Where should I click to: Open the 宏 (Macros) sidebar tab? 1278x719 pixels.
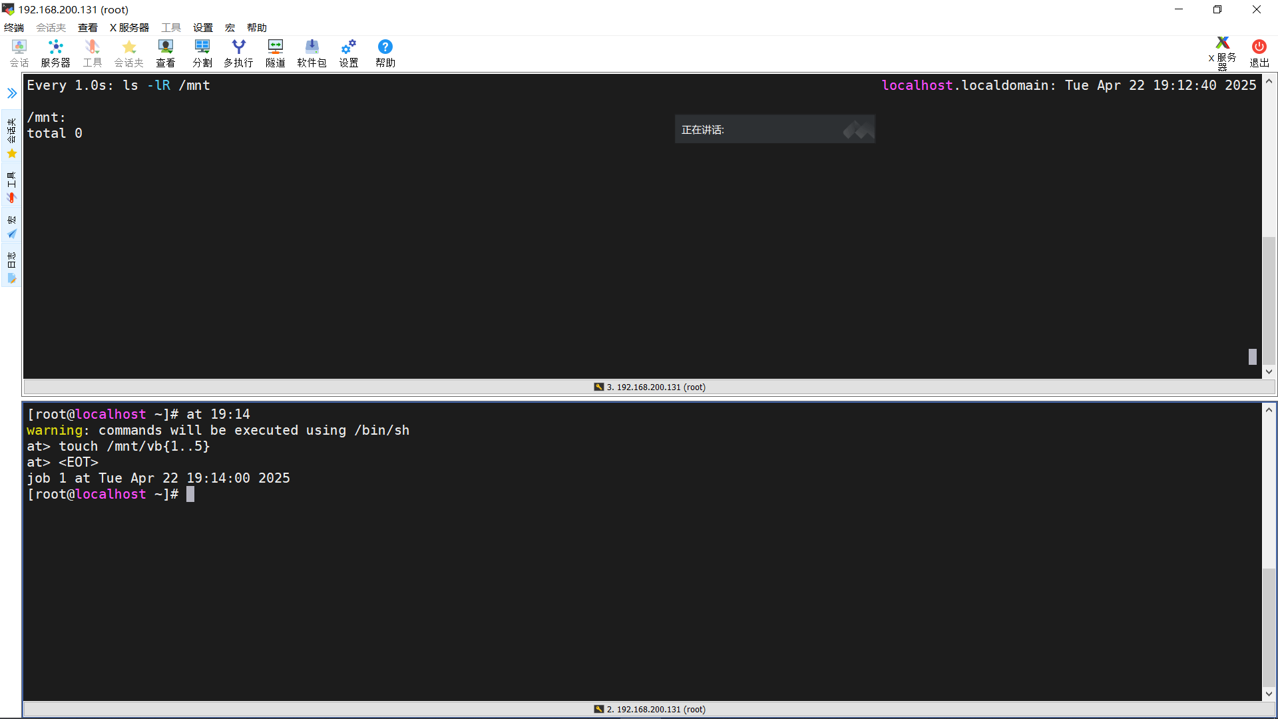12,226
